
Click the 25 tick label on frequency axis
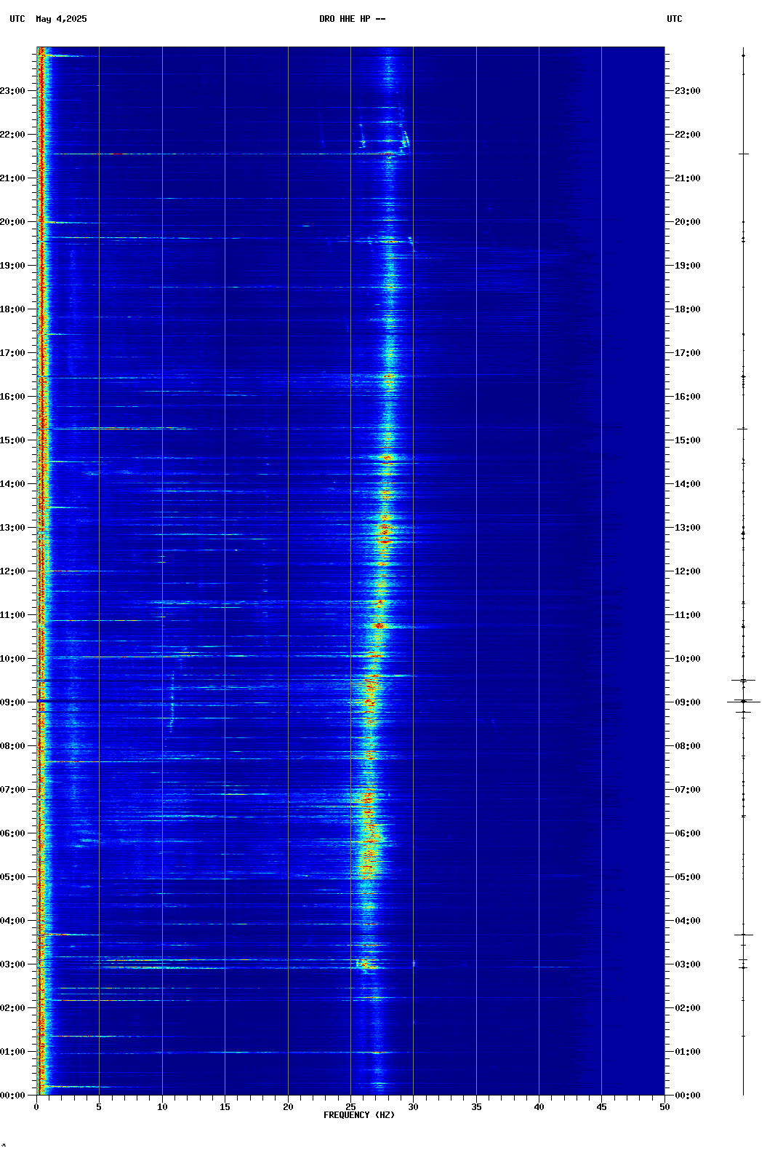(x=350, y=1107)
